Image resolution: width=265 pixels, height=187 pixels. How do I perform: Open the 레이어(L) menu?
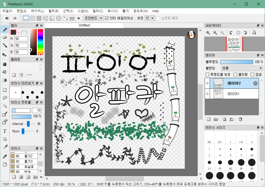[38, 11]
